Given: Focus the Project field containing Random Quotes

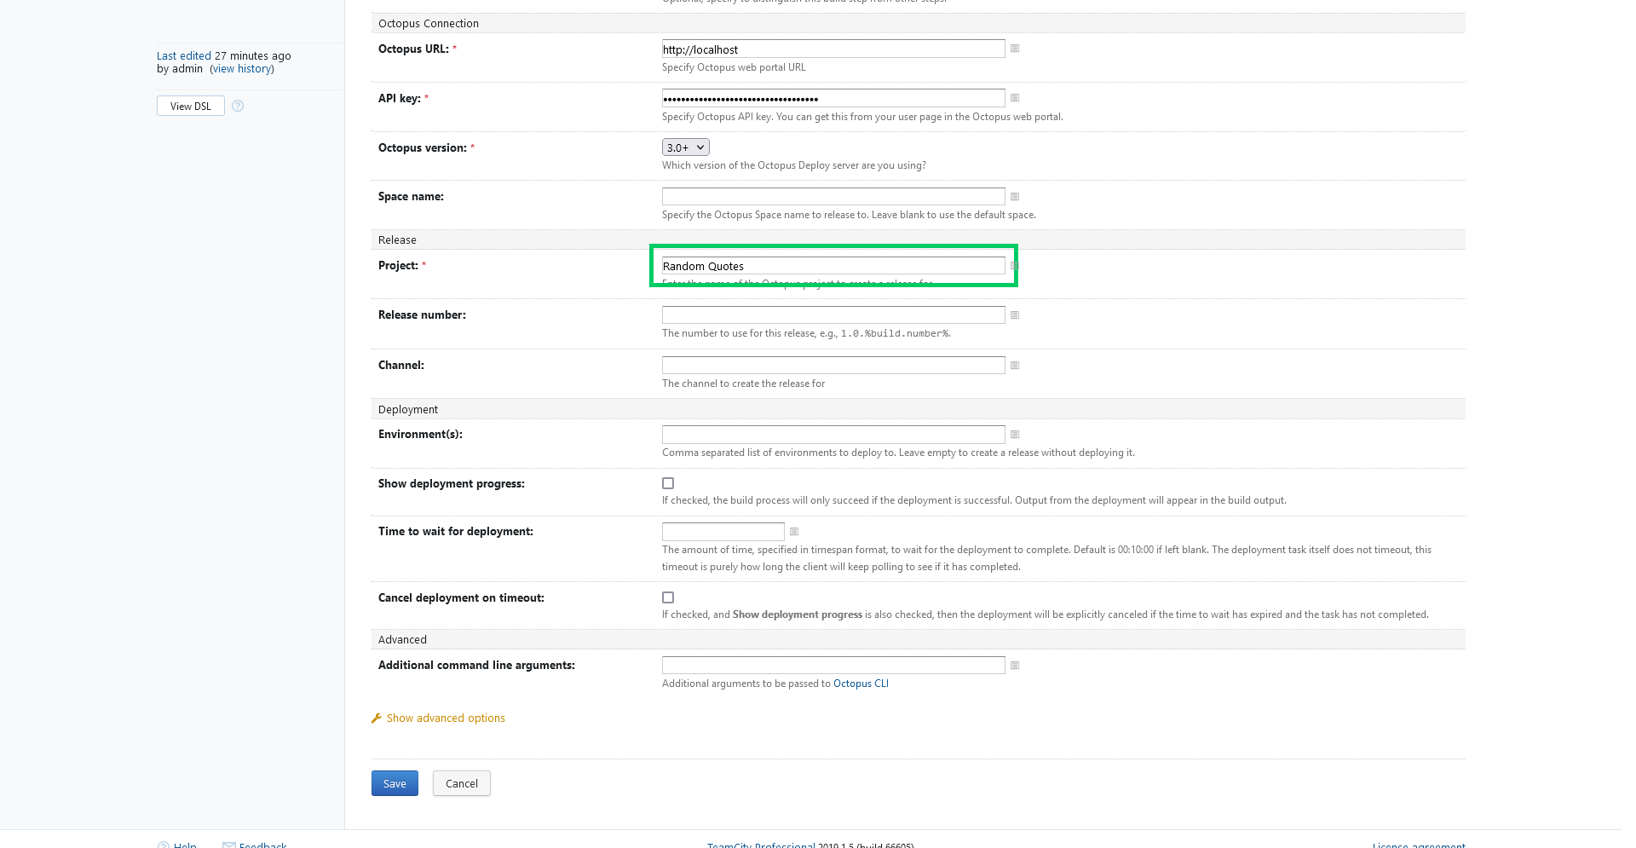Looking at the screenshot, I should pyautogui.click(x=833, y=266).
